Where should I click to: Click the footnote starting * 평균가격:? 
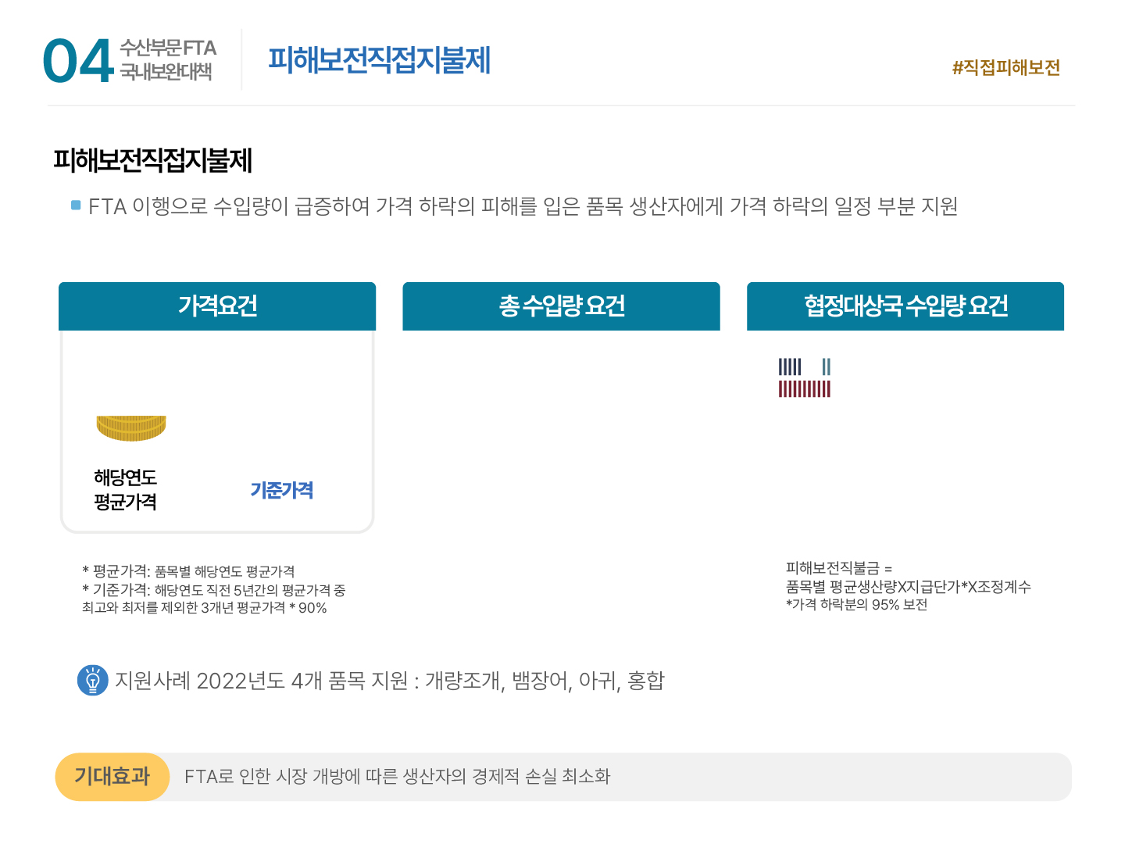[188, 571]
